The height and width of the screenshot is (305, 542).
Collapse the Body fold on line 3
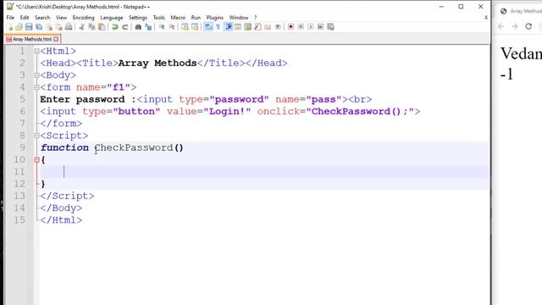pos(36,75)
